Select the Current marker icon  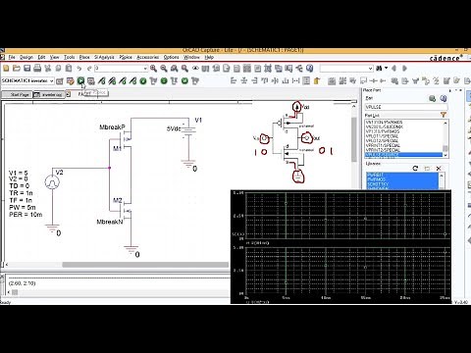point(123,80)
